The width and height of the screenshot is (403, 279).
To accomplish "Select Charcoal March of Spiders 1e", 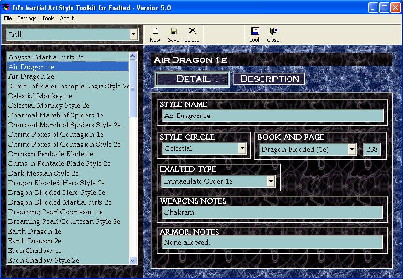I will (x=68, y=115).
